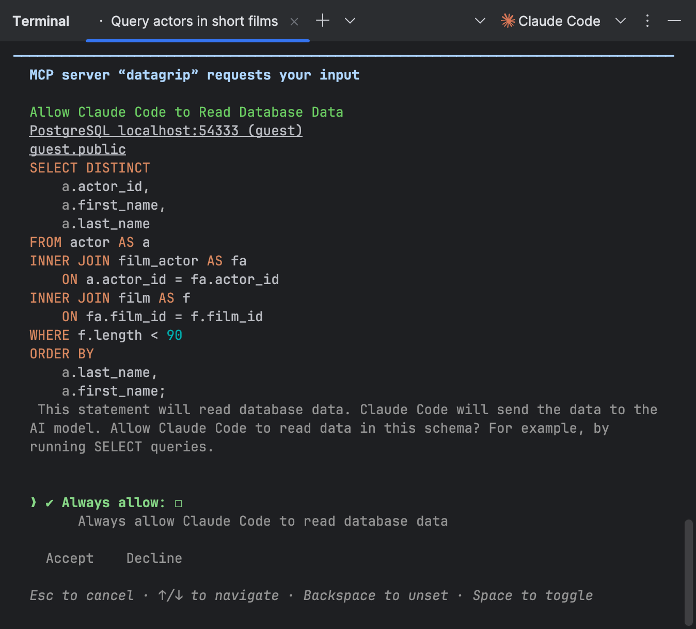Close the Query actors in short films tab
696x629 pixels.
tap(294, 22)
